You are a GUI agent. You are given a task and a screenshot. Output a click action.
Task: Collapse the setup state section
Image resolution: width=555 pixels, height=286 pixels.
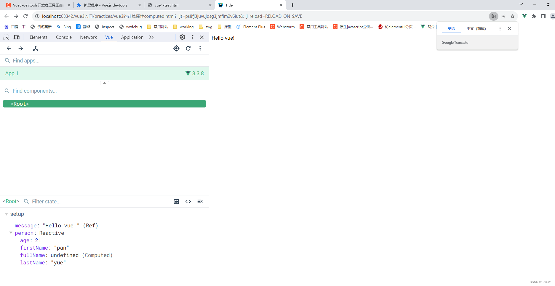[x=7, y=214]
